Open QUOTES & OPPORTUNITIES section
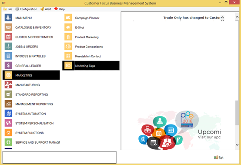Viewport: 241px width, 165px height. tap(34, 37)
